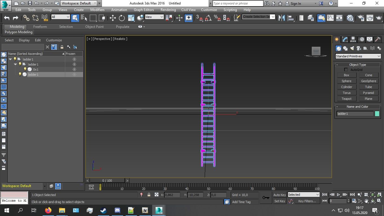Open the Graph Editors menu
384x216 pixels.
click(144, 10)
